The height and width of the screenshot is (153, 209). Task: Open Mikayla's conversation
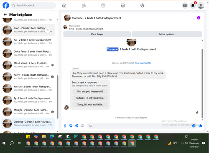pyautogui.click(x=28, y=112)
